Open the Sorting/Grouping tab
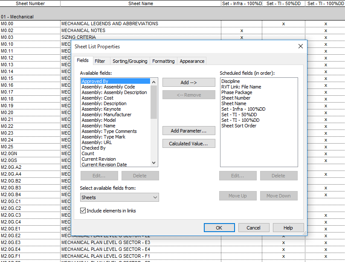Image resolution: width=345 pixels, height=262 pixels. click(130, 61)
